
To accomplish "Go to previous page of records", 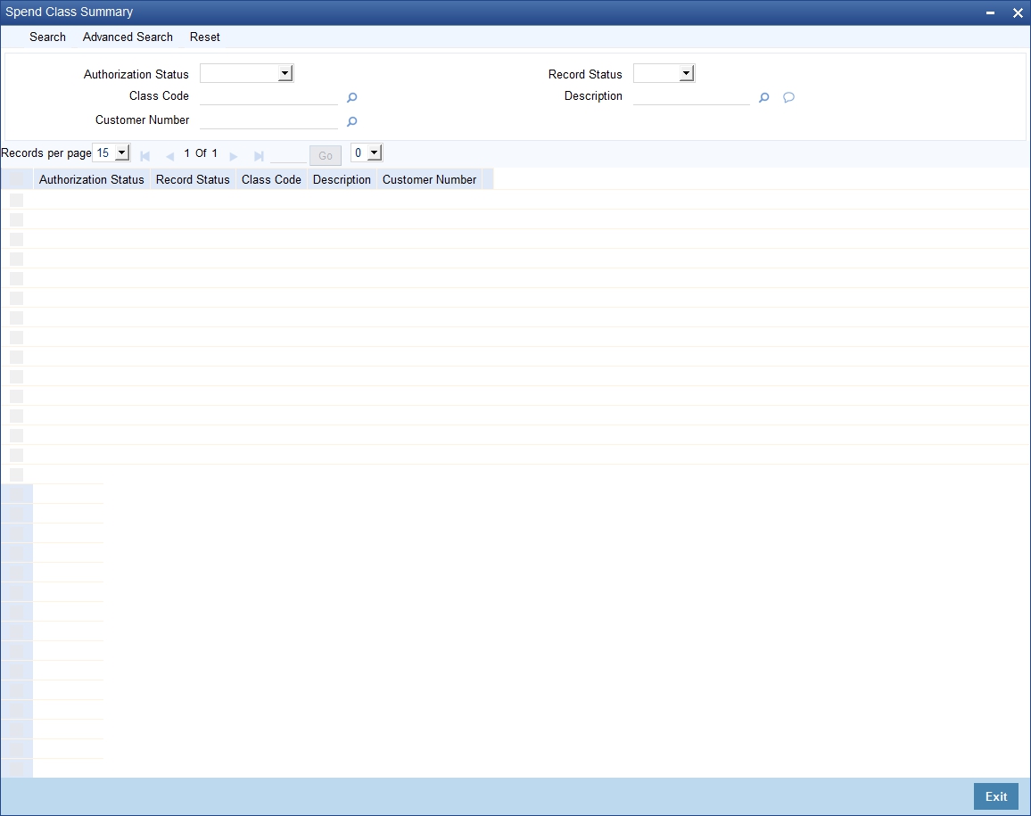I will point(169,156).
